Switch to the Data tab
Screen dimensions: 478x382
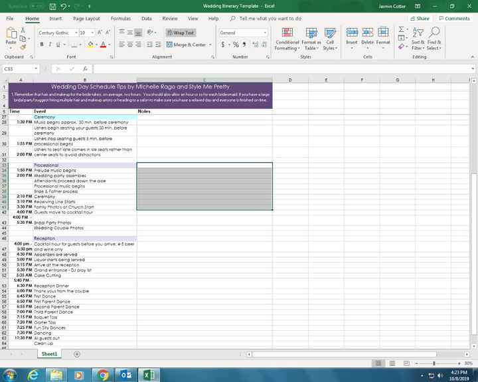(147, 19)
